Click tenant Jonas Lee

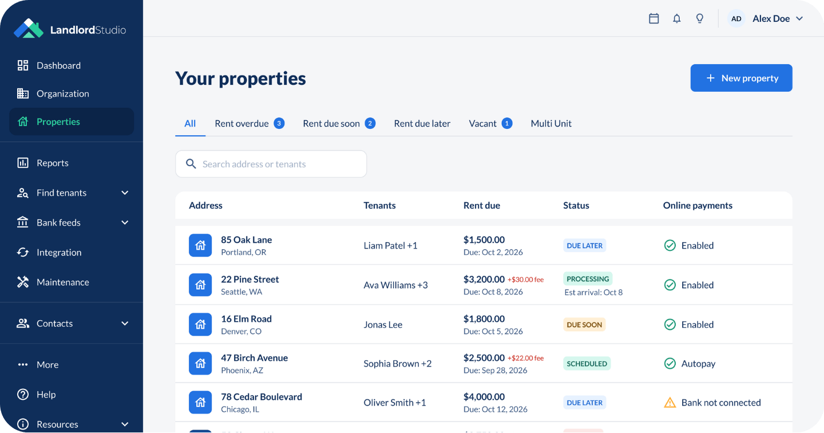(x=383, y=325)
